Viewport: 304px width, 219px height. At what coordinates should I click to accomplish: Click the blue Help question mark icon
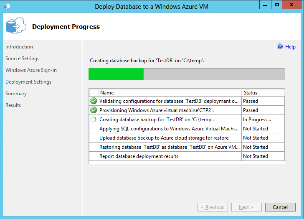(280, 47)
